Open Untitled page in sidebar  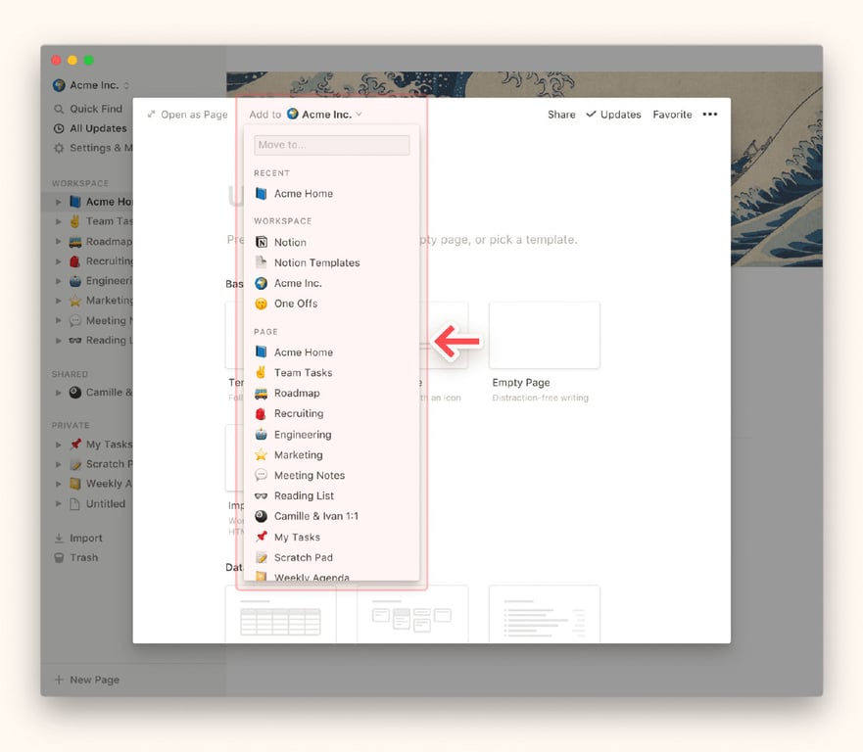[97, 503]
